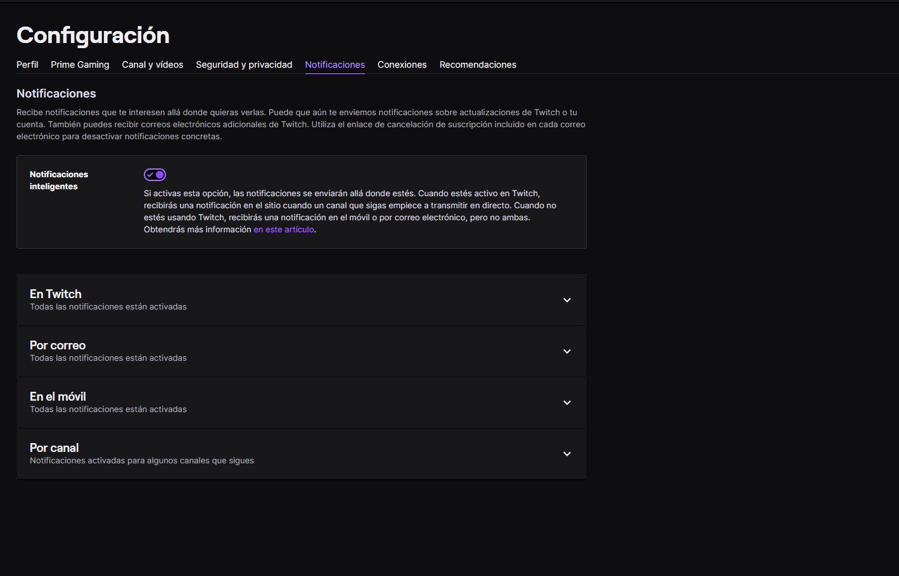Screen dimensions: 899x576
Task: Expand the section by clicking 'Por correo' title
Action: tap(58, 346)
